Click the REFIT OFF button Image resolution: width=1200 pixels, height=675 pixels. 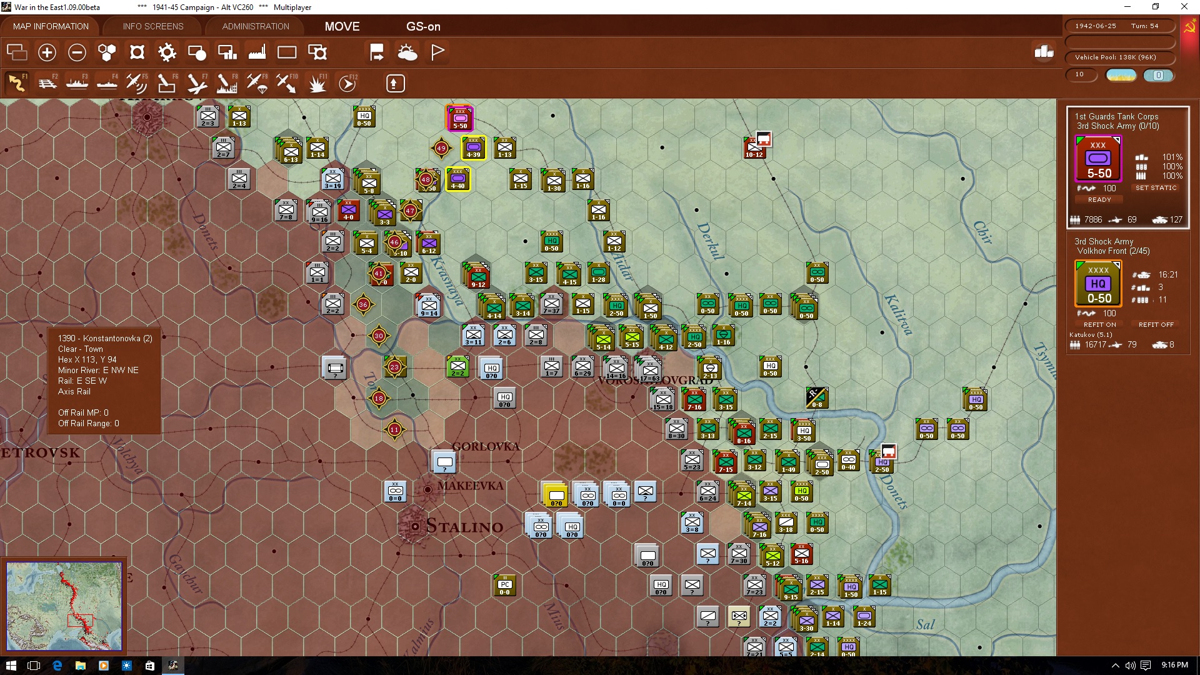(x=1156, y=324)
